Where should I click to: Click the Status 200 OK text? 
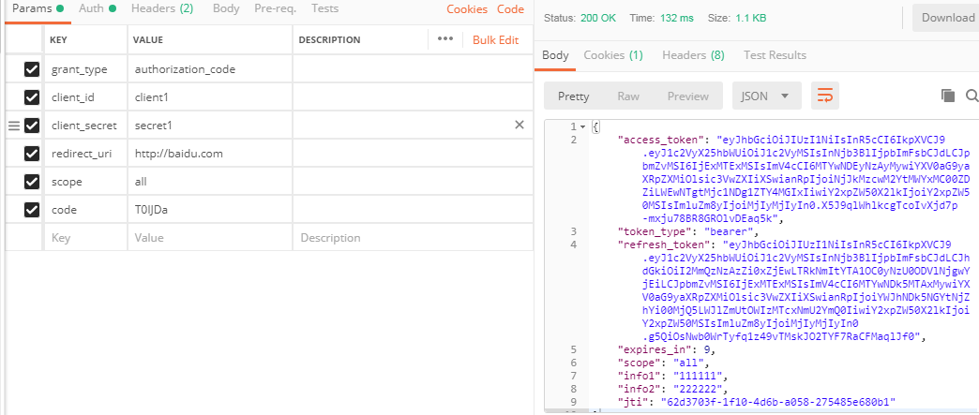580,18
